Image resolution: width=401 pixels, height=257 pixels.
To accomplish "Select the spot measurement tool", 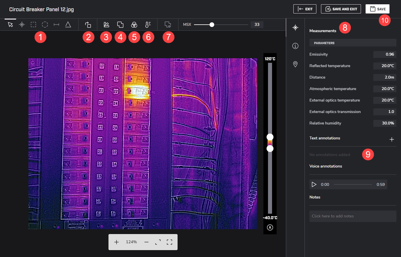I will [x=22, y=25].
